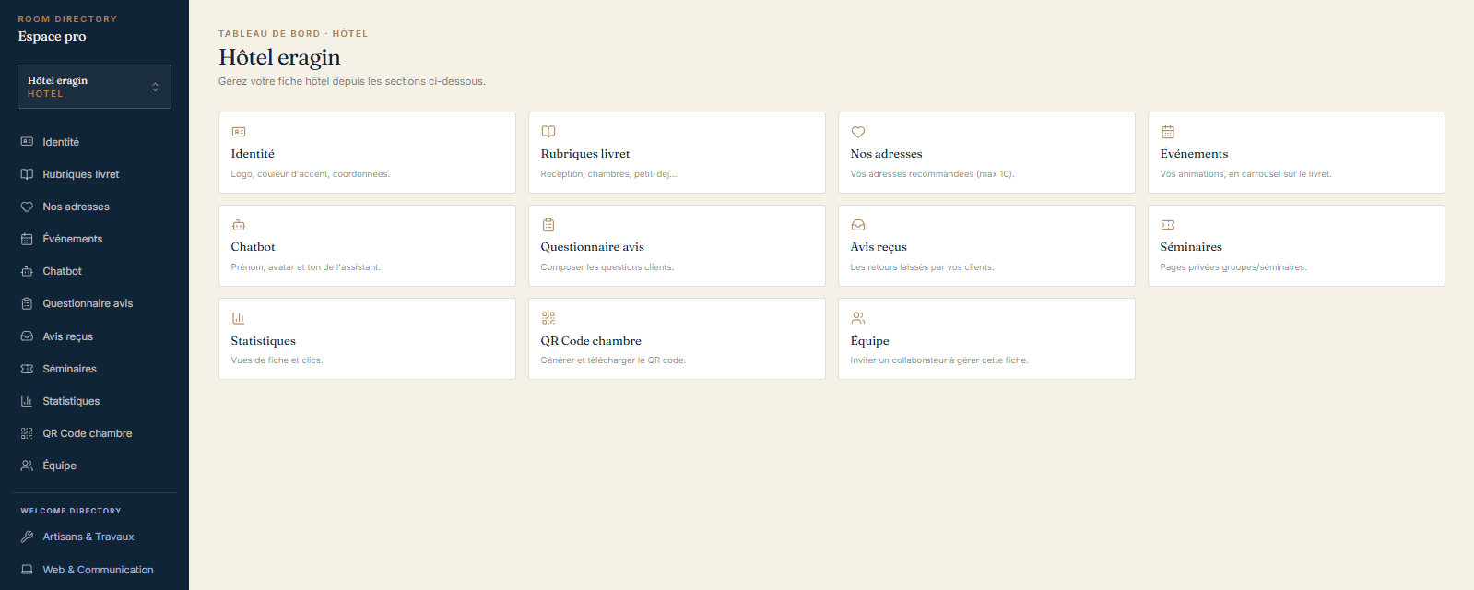Click the ticket icon on Séminaires card
Viewport: 1474px width, 590px height.
click(x=1168, y=225)
